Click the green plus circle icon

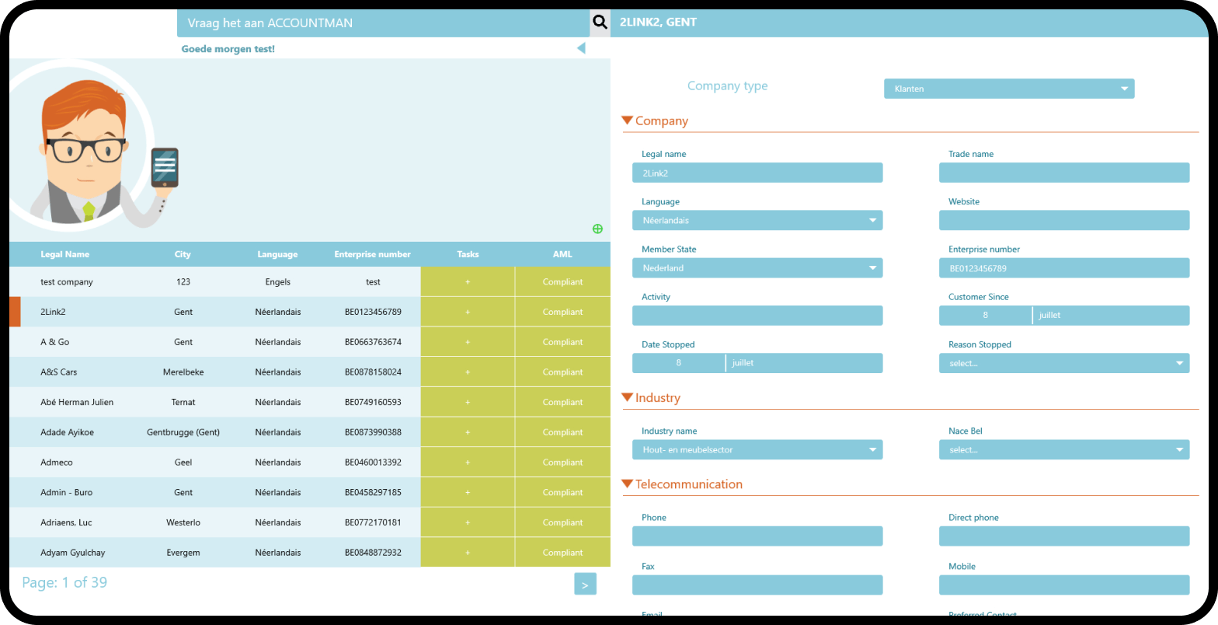pos(597,229)
